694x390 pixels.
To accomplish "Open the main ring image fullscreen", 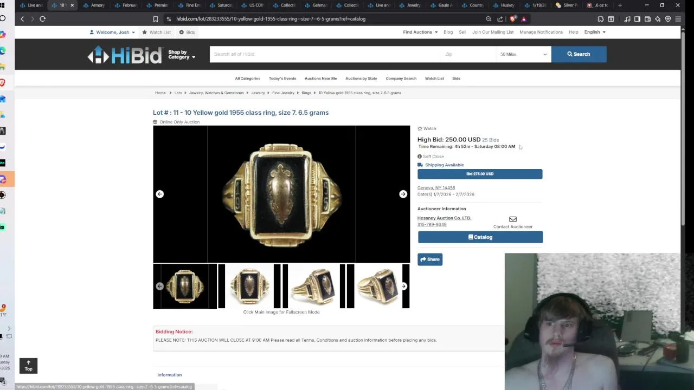I will 281,194.
